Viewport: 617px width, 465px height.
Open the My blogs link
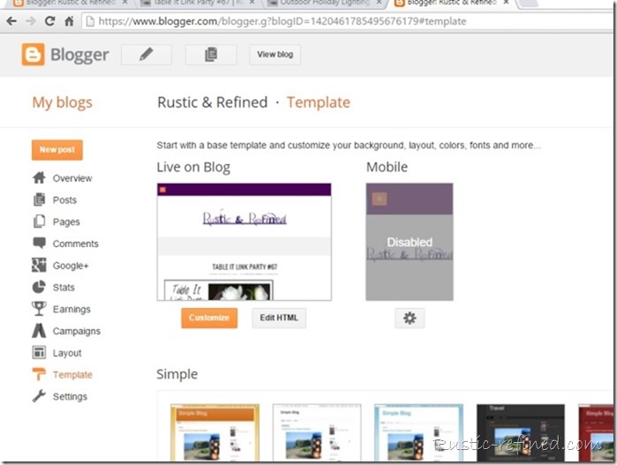tap(62, 102)
